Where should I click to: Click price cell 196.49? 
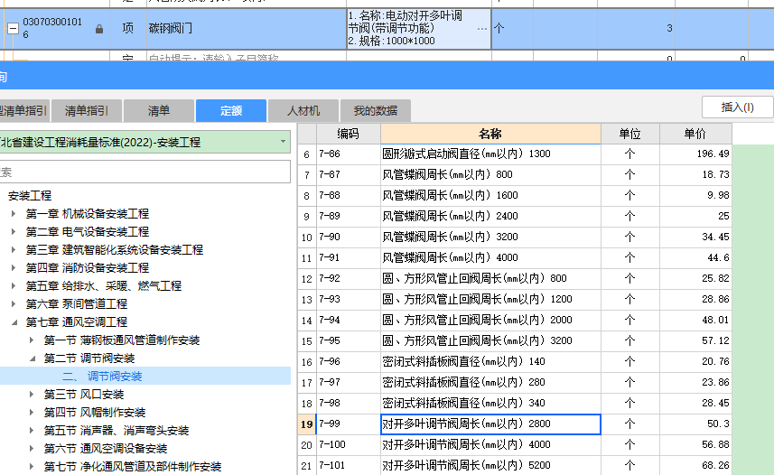(x=695, y=154)
